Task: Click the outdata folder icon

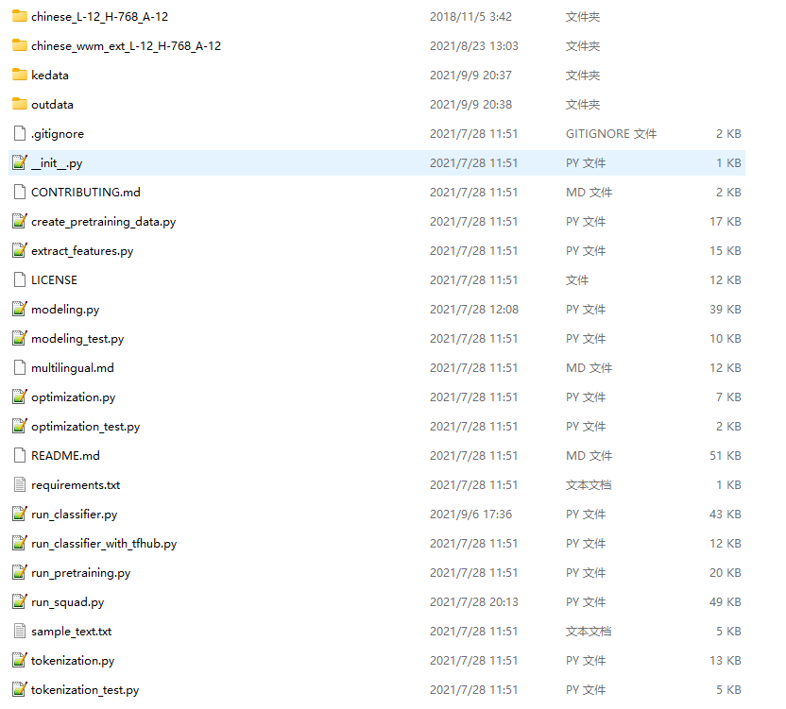Action: [20, 104]
